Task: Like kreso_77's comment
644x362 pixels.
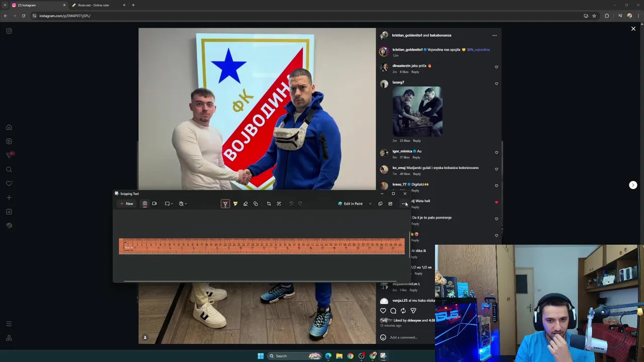Action: pyautogui.click(x=497, y=186)
